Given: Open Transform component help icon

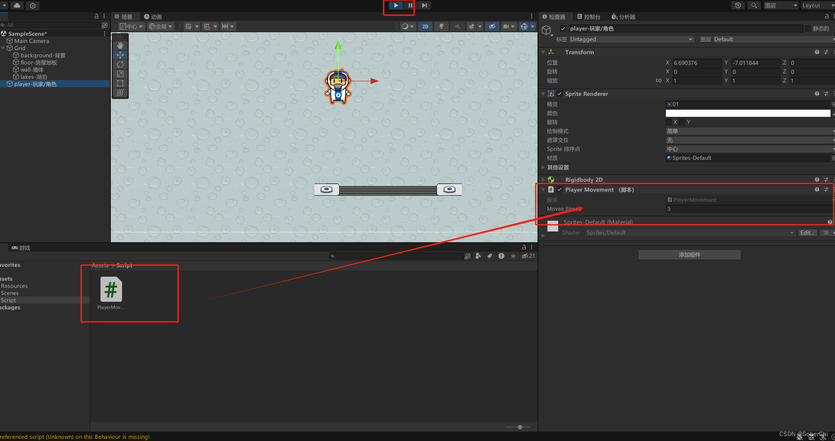Looking at the screenshot, I should [x=817, y=52].
